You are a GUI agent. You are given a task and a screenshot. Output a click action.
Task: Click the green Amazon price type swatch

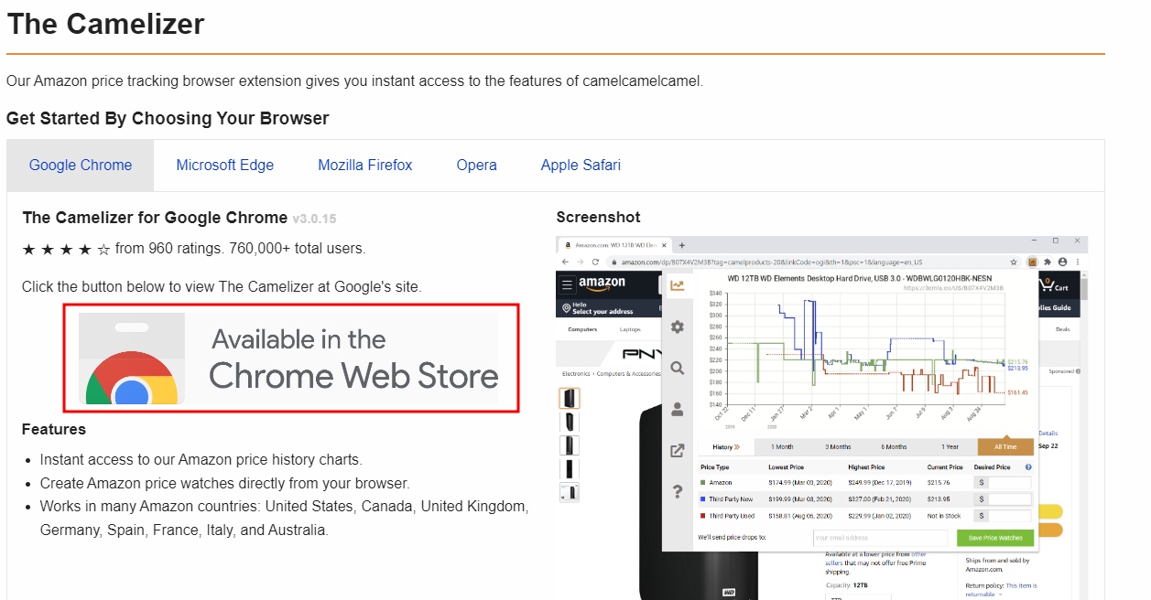pyautogui.click(x=703, y=482)
